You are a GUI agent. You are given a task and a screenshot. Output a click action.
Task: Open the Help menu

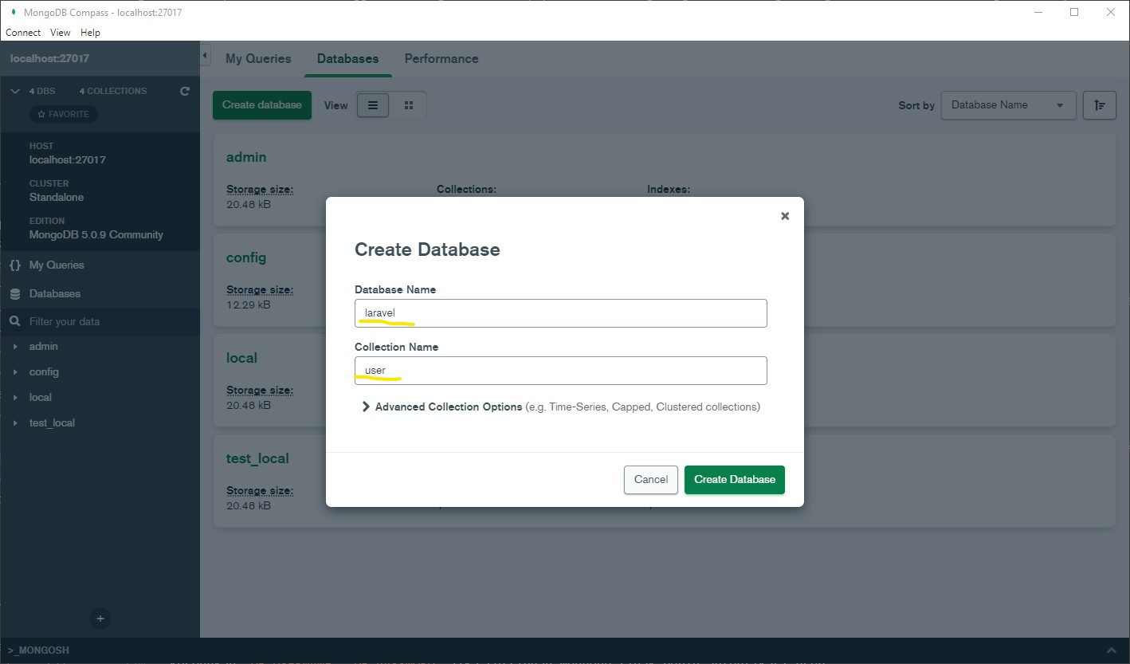coord(90,33)
